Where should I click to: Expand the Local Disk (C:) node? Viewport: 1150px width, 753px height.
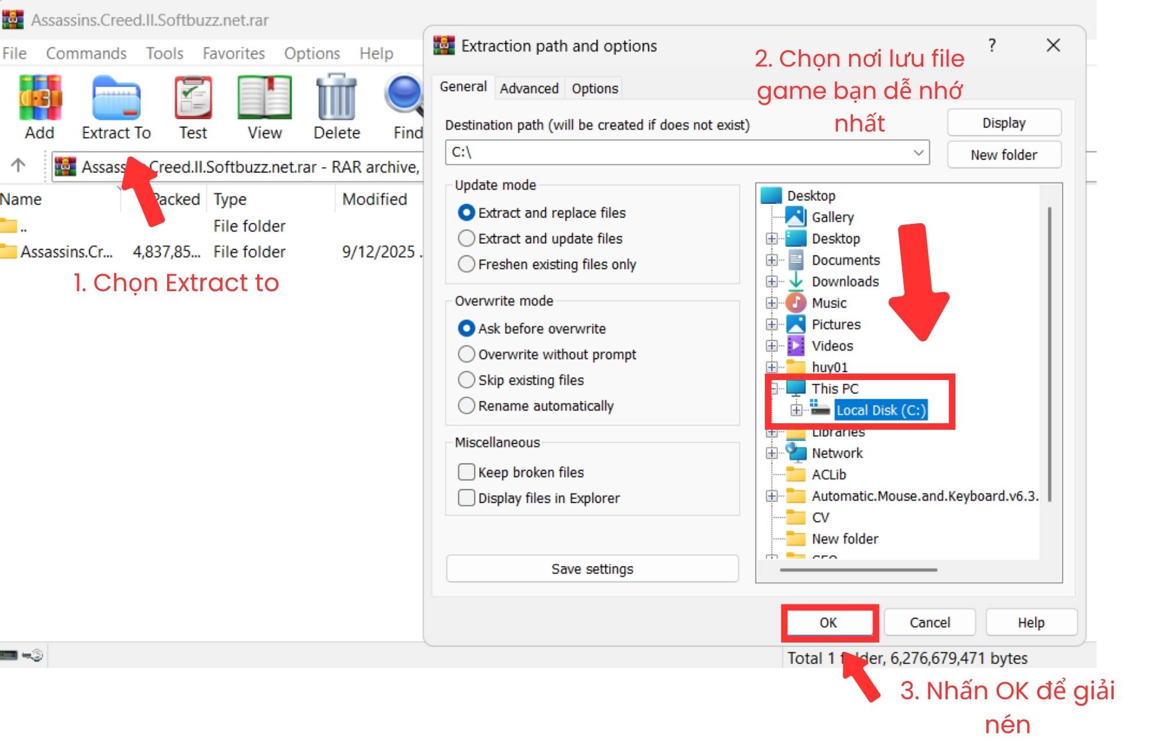click(x=796, y=410)
